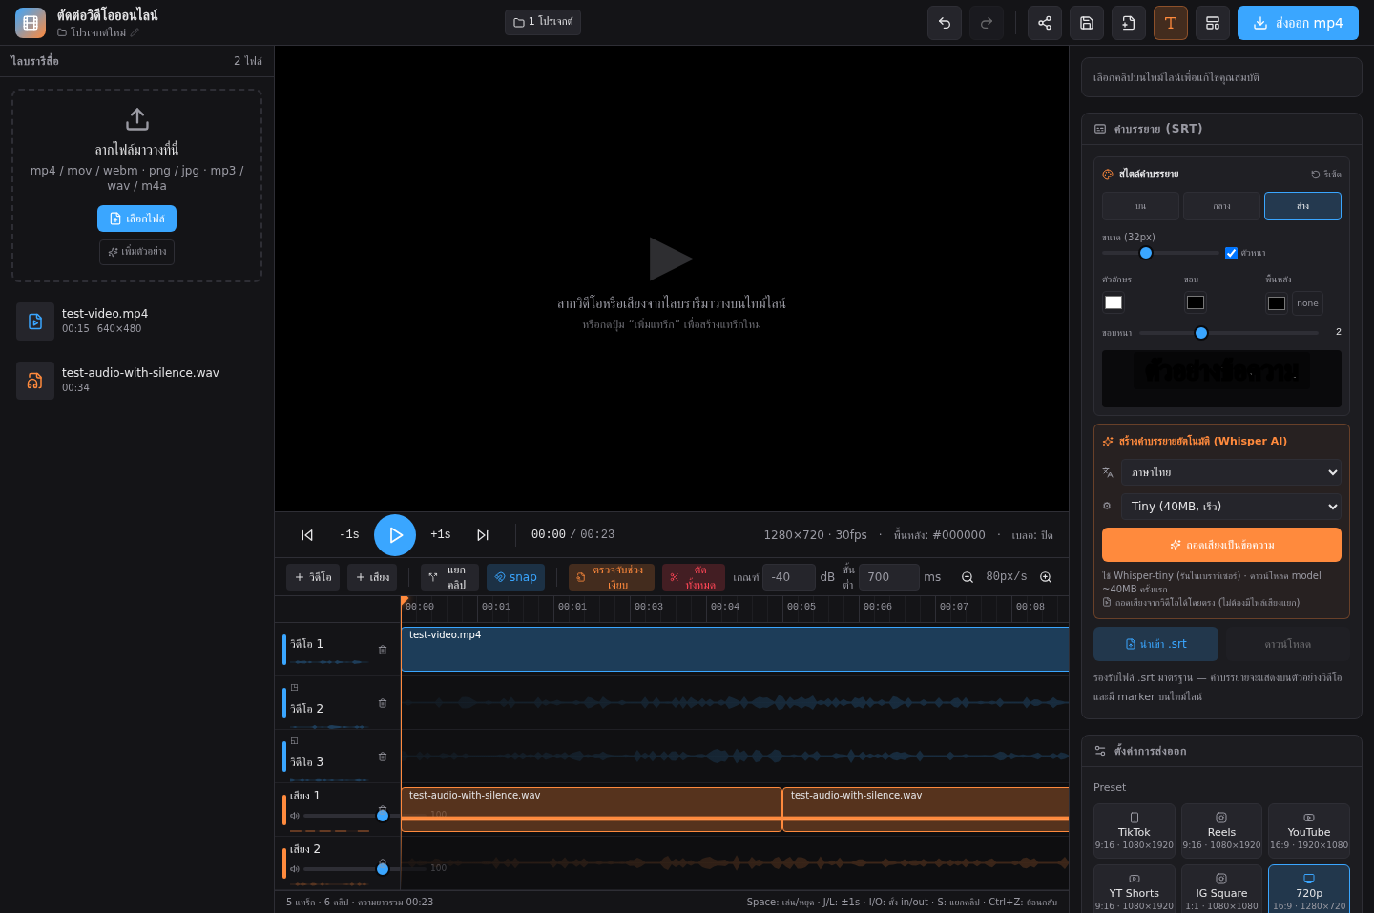This screenshot has height=913, width=1374.
Task: Add an audio track with + เสียง
Action: coord(372,577)
